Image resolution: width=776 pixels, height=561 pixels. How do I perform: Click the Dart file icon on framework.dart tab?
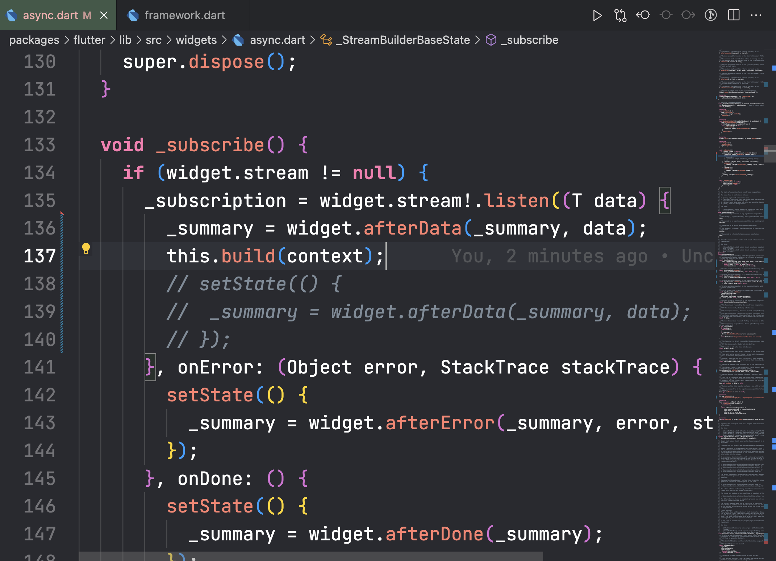pos(134,15)
